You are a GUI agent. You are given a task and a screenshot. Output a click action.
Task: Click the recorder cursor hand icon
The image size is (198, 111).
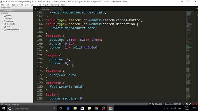[x=150, y=104]
